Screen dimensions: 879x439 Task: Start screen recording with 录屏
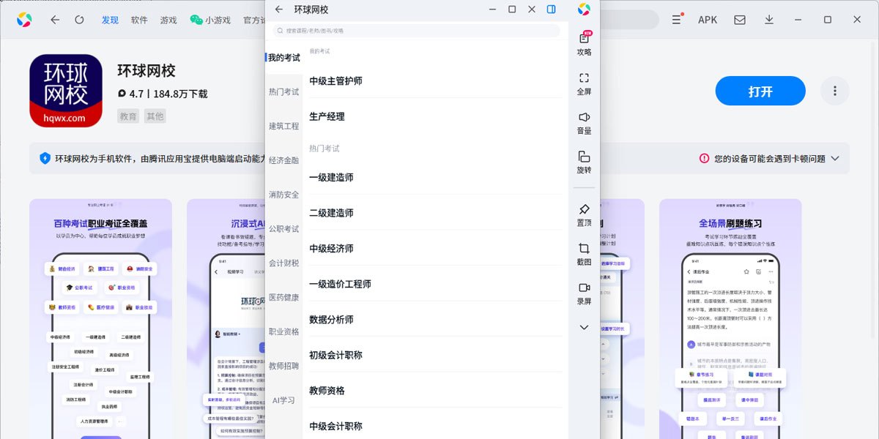click(x=584, y=292)
